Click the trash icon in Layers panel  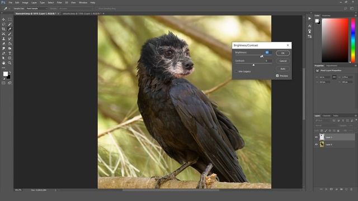tap(351, 189)
